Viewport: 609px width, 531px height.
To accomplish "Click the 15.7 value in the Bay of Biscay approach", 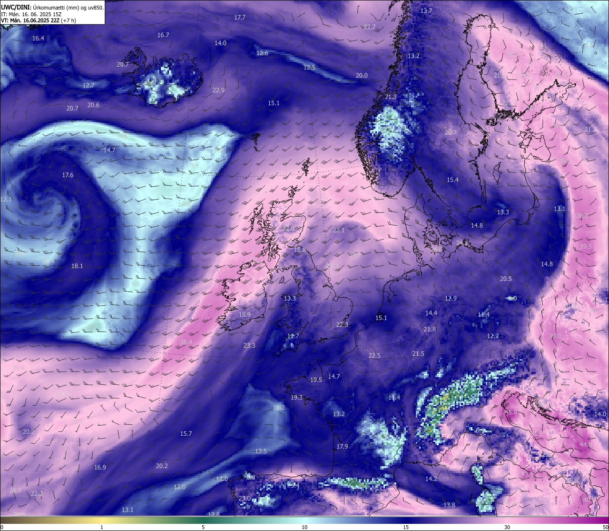I will click(186, 433).
